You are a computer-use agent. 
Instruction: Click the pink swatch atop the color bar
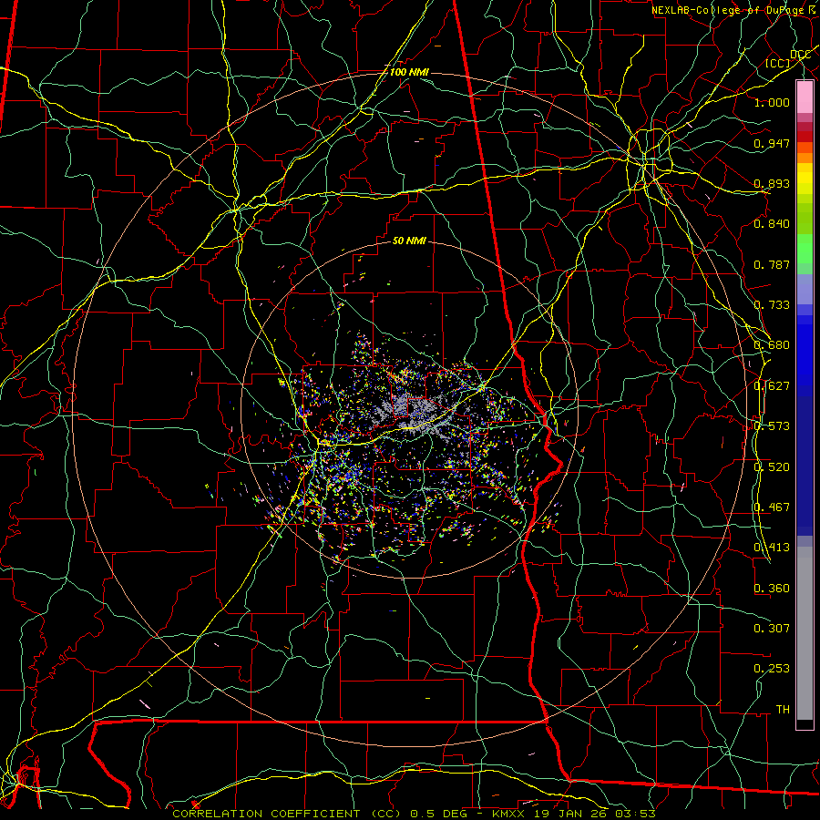[805, 97]
